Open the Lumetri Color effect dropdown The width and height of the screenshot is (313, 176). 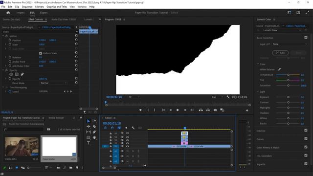point(282,30)
